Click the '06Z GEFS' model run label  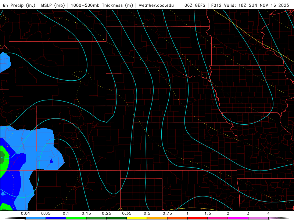[x=195, y=5]
